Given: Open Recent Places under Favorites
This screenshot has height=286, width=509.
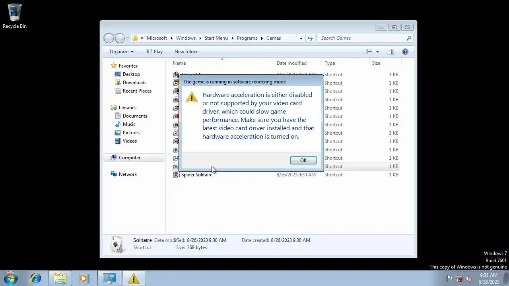Looking at the screenshot, I should pyautogui.click(x=137, y=91).
